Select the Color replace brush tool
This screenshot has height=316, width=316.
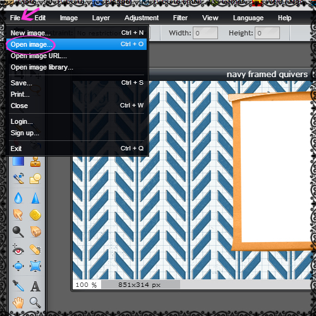click(18, 179)
